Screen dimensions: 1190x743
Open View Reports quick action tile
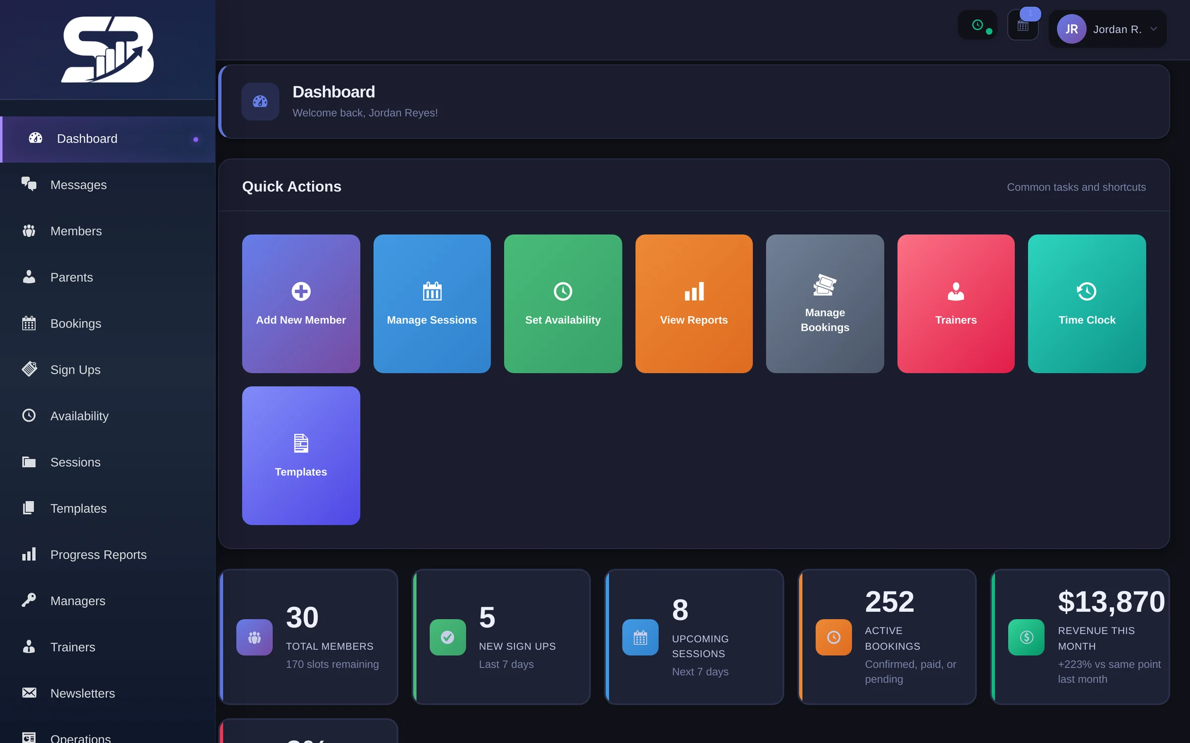click(694, 304)
